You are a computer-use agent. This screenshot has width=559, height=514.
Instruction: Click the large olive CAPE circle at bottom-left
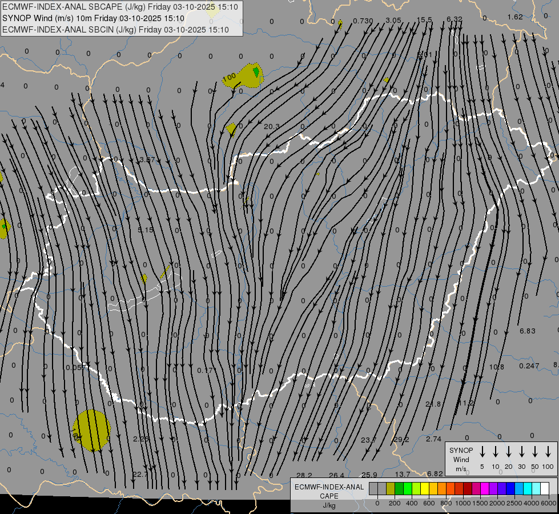91,430
